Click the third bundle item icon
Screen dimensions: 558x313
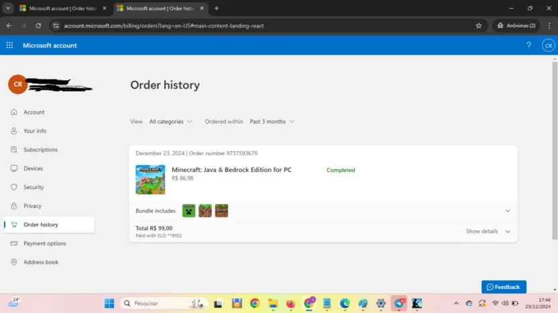pos(221,211)
